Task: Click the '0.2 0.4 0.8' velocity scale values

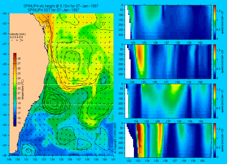Action: coord(16,37)
